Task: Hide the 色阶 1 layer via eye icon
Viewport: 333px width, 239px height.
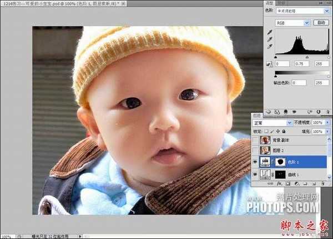Action: click(x=255, y=162)
